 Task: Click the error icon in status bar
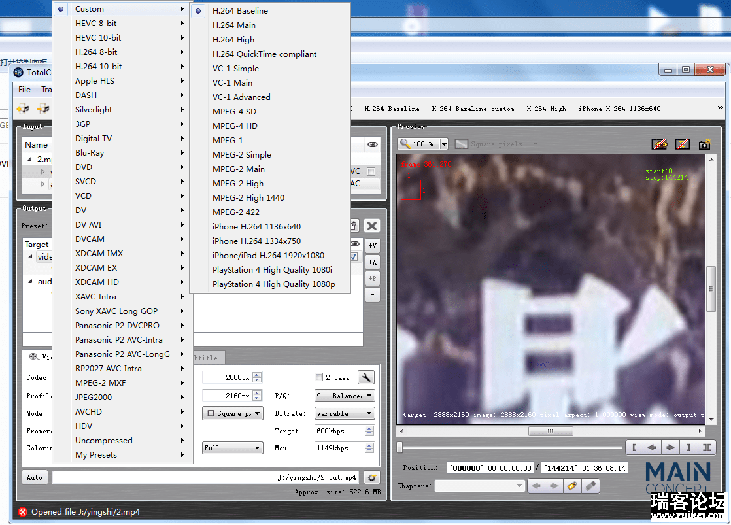[x=23, y=512]
